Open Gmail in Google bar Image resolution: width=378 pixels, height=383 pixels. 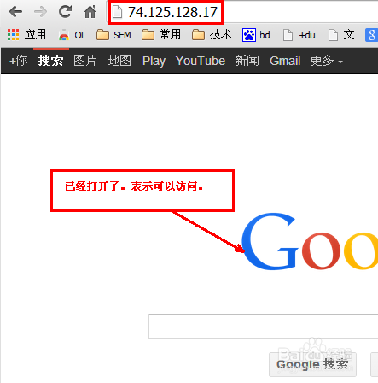point(285,61)
